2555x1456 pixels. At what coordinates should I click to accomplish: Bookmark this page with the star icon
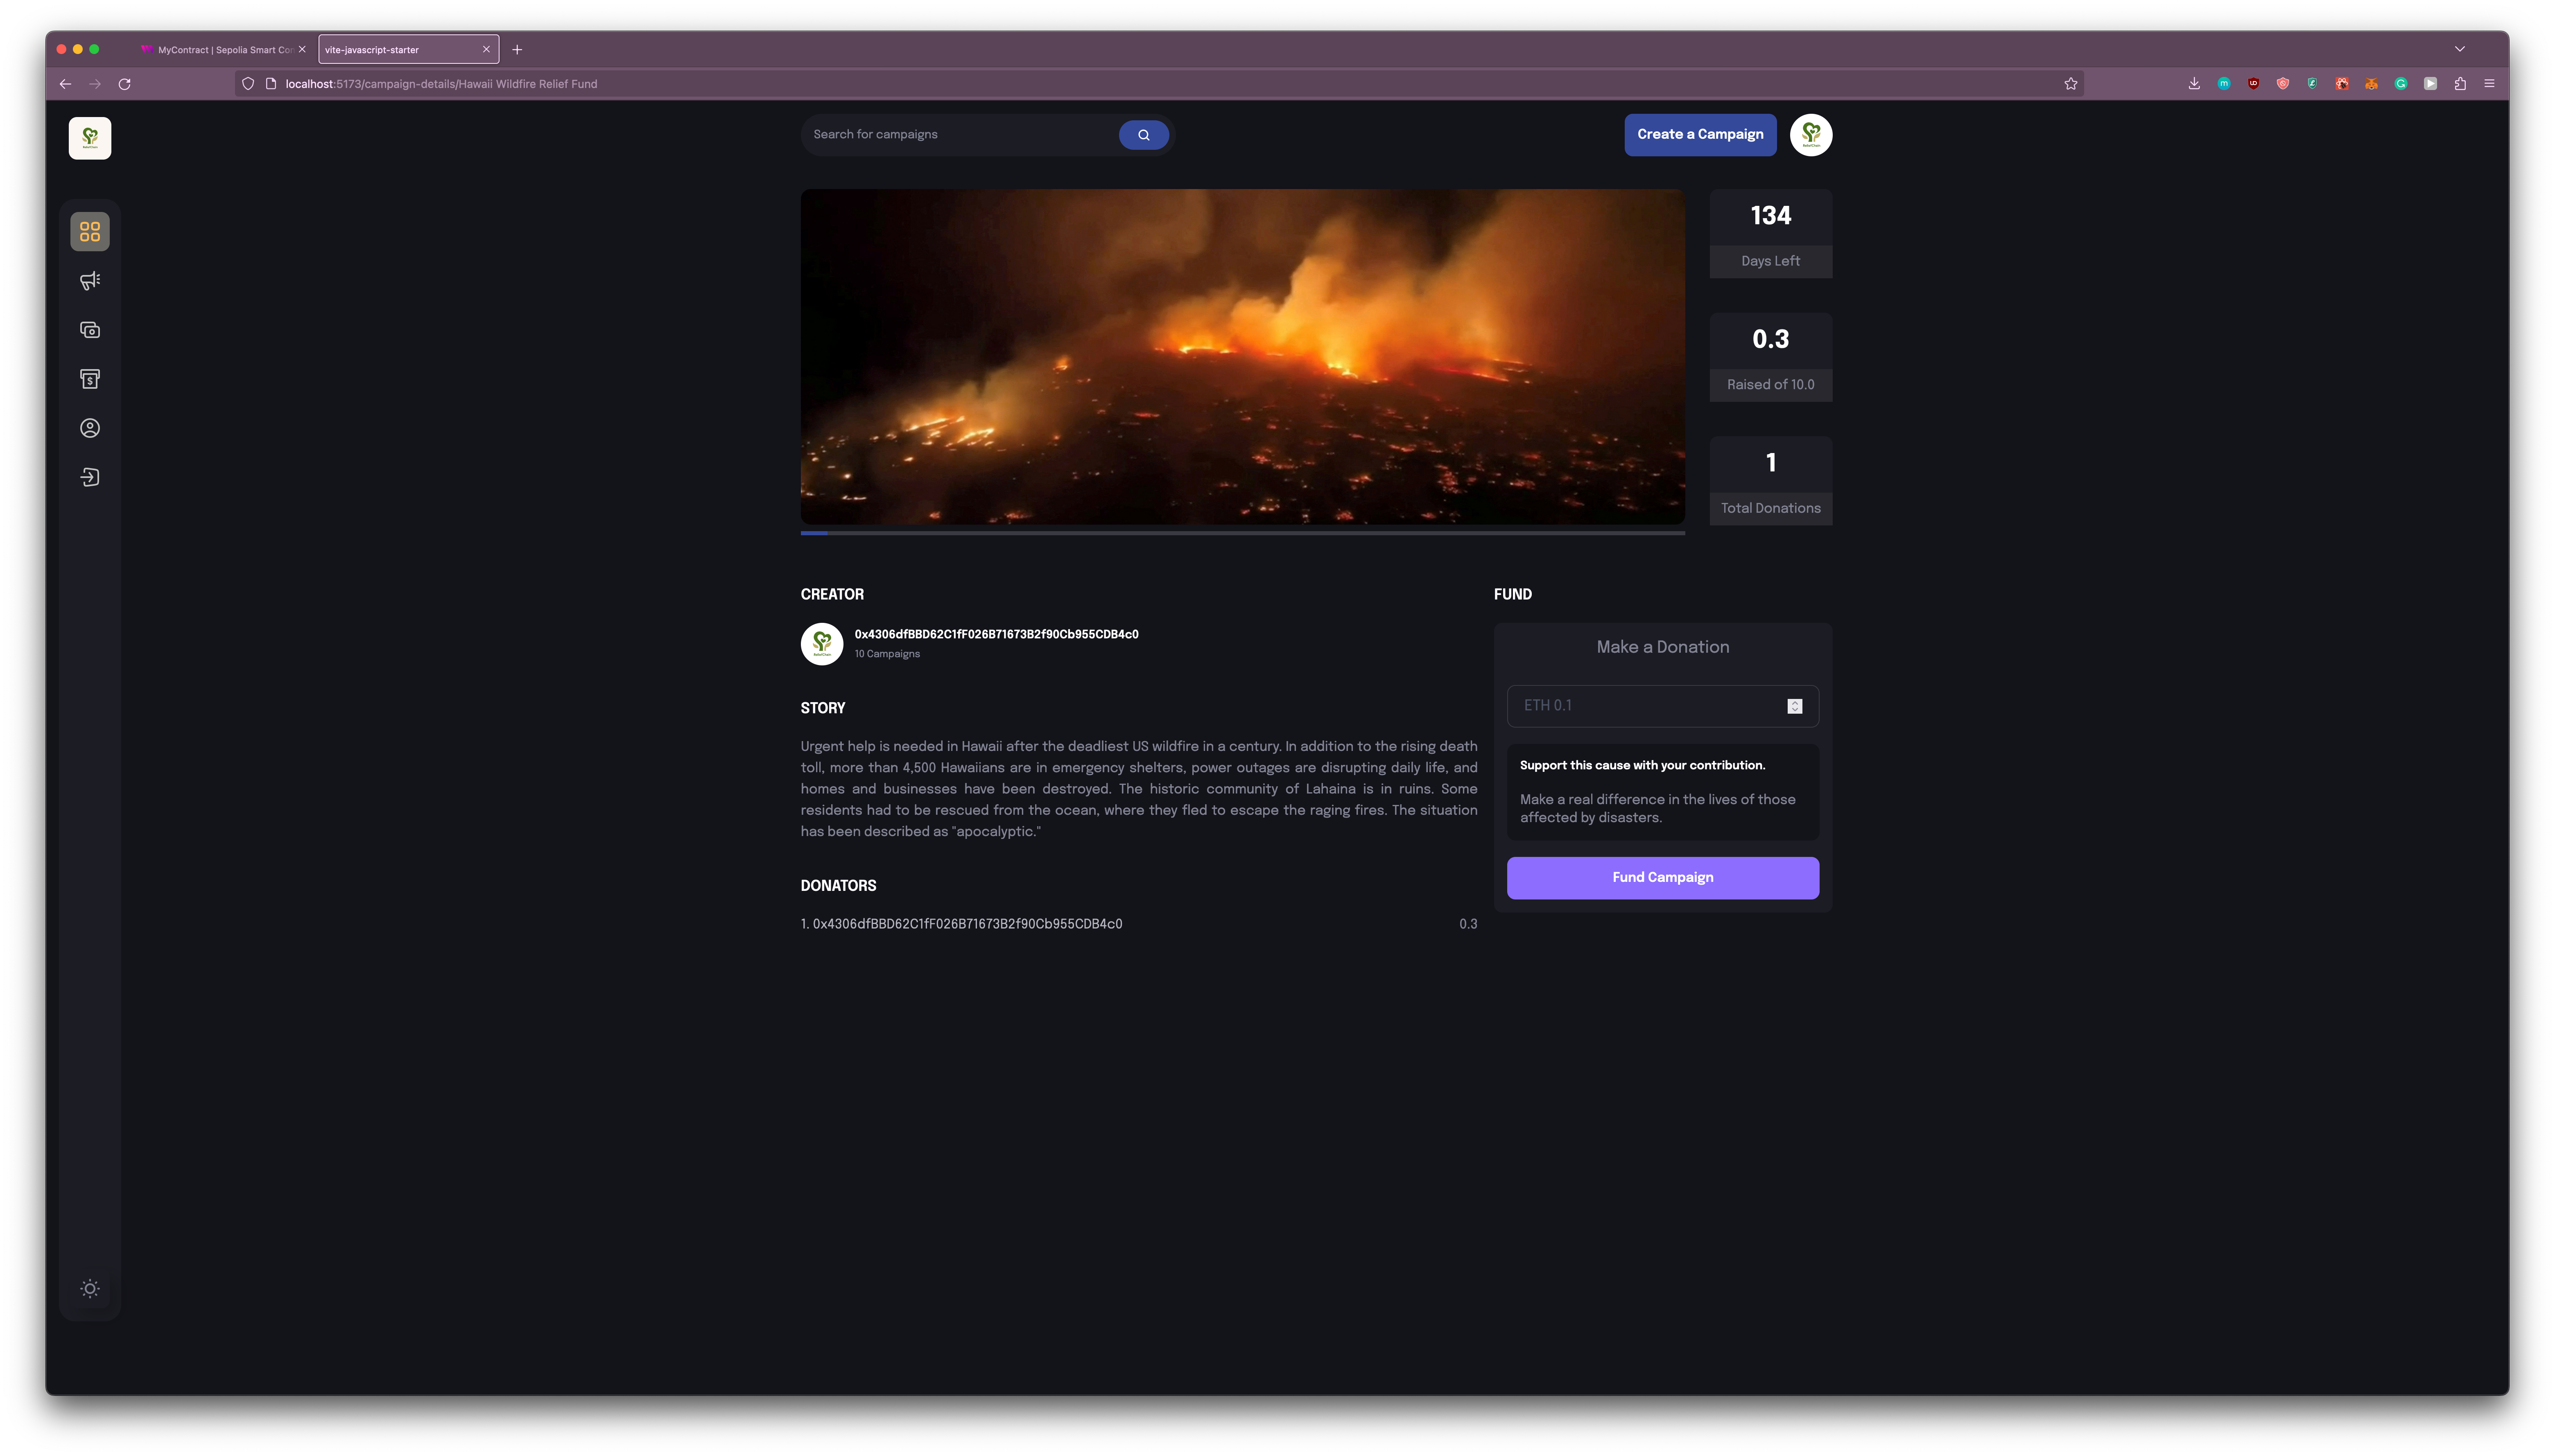point(2070,84)
